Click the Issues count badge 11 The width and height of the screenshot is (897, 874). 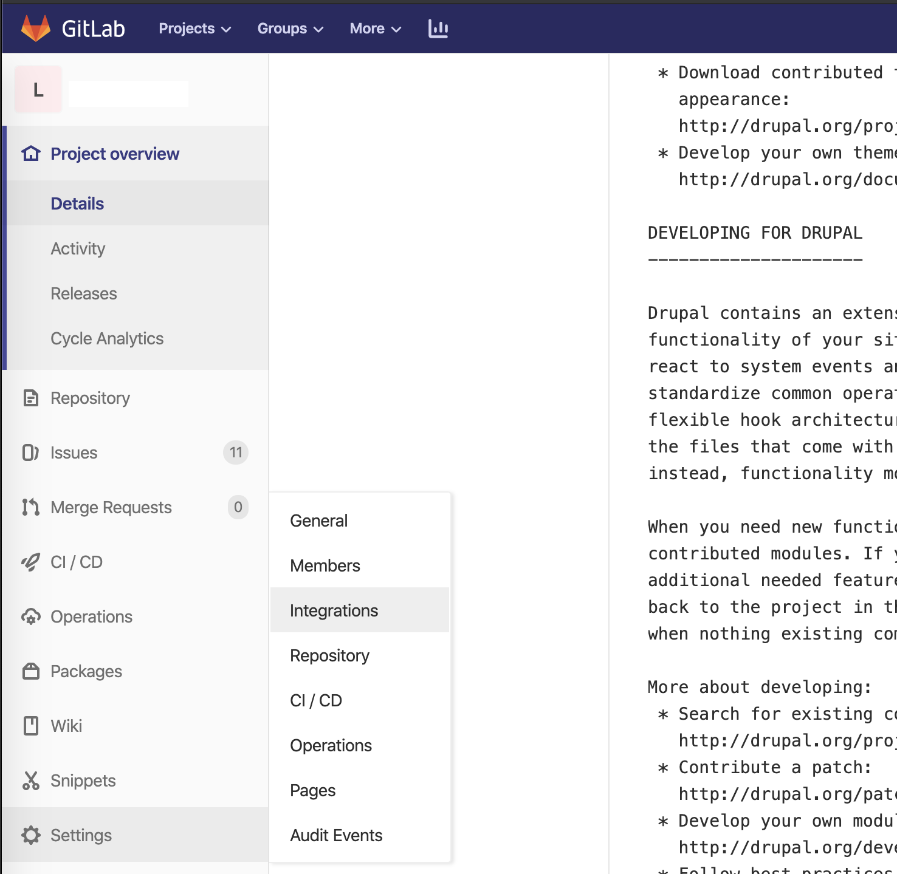236,452
